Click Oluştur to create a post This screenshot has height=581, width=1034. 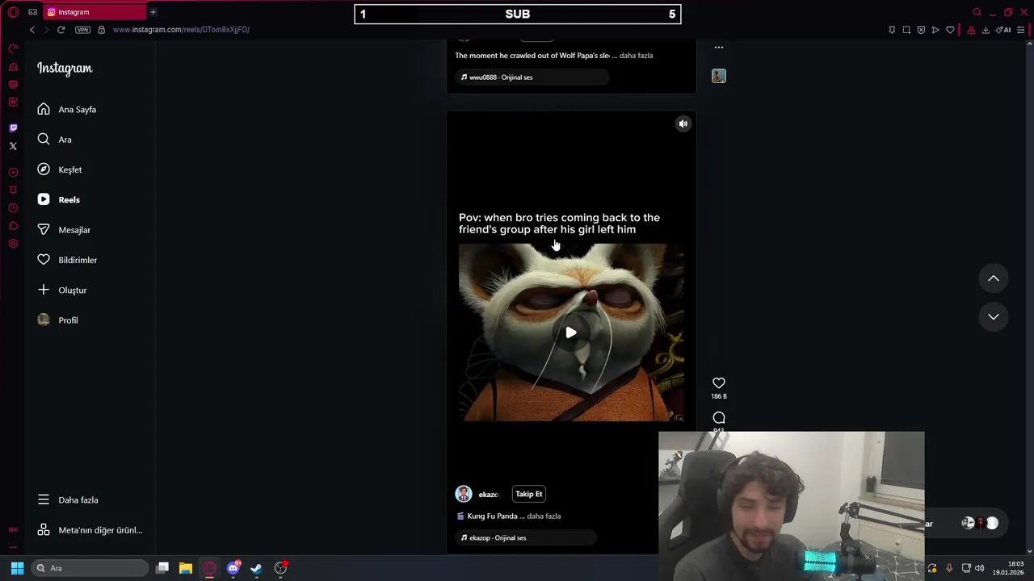click(x=61, y=290)
